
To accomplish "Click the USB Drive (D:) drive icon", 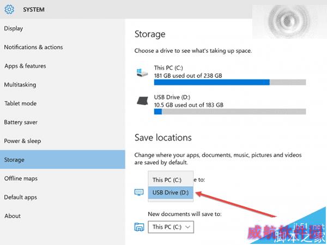I will click(x=142, y=101).
